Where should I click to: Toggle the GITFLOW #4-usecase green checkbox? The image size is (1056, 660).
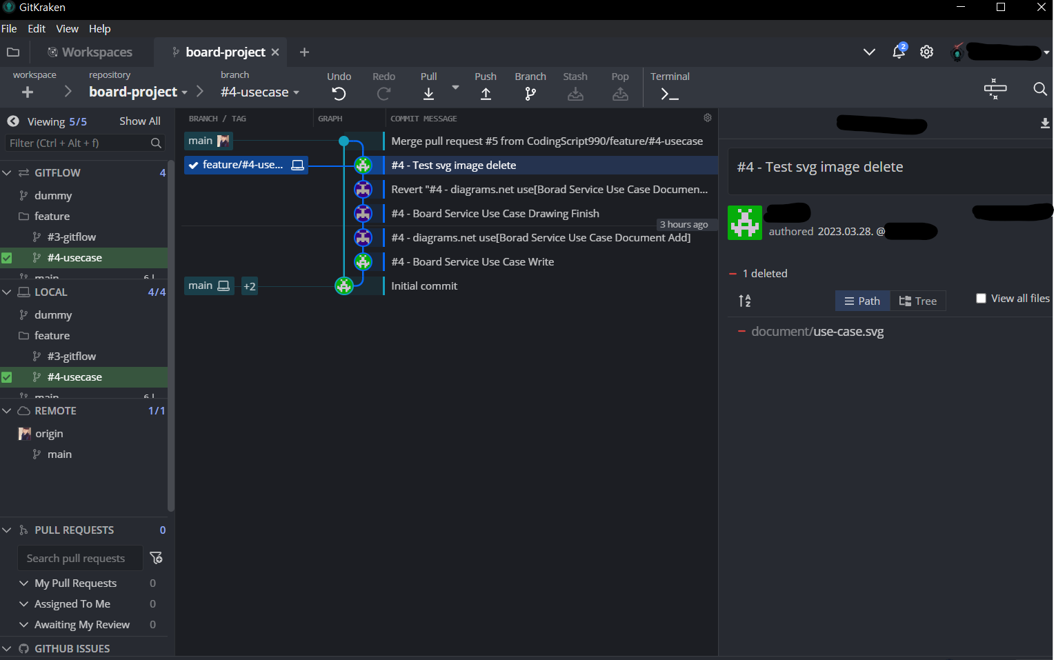coord(7,258)
